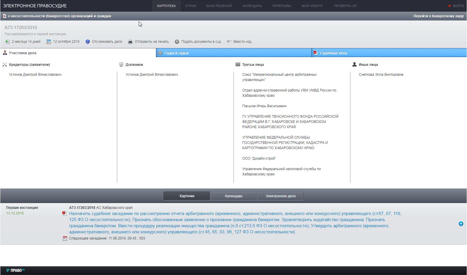467x275 pixels.
Task: Click the printer icon Отправить на печать
Action: tap(130, 42)
